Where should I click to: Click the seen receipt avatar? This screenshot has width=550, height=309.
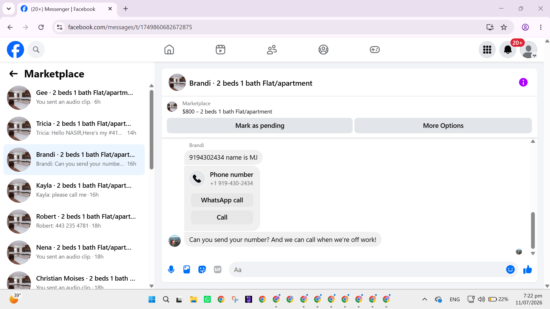click(x=519, y=252)
